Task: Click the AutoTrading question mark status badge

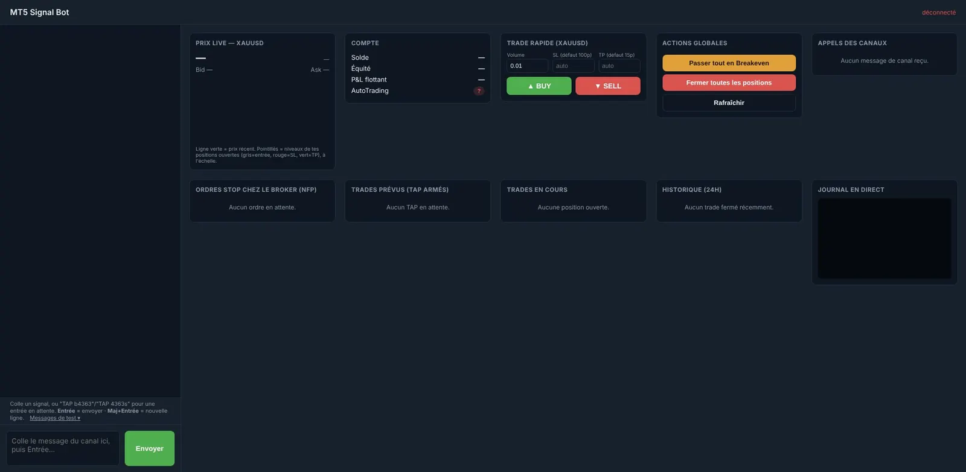Action: (479, 91)
